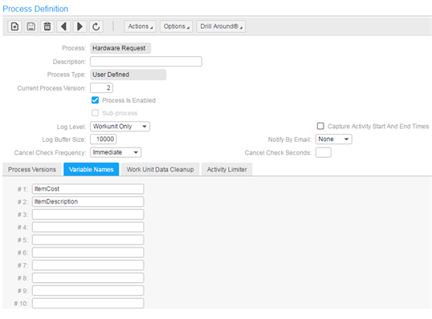The width and height of the screenshot is (432, 319).
Task: Click the New record toolbar icon
Action: pos(14,26)
